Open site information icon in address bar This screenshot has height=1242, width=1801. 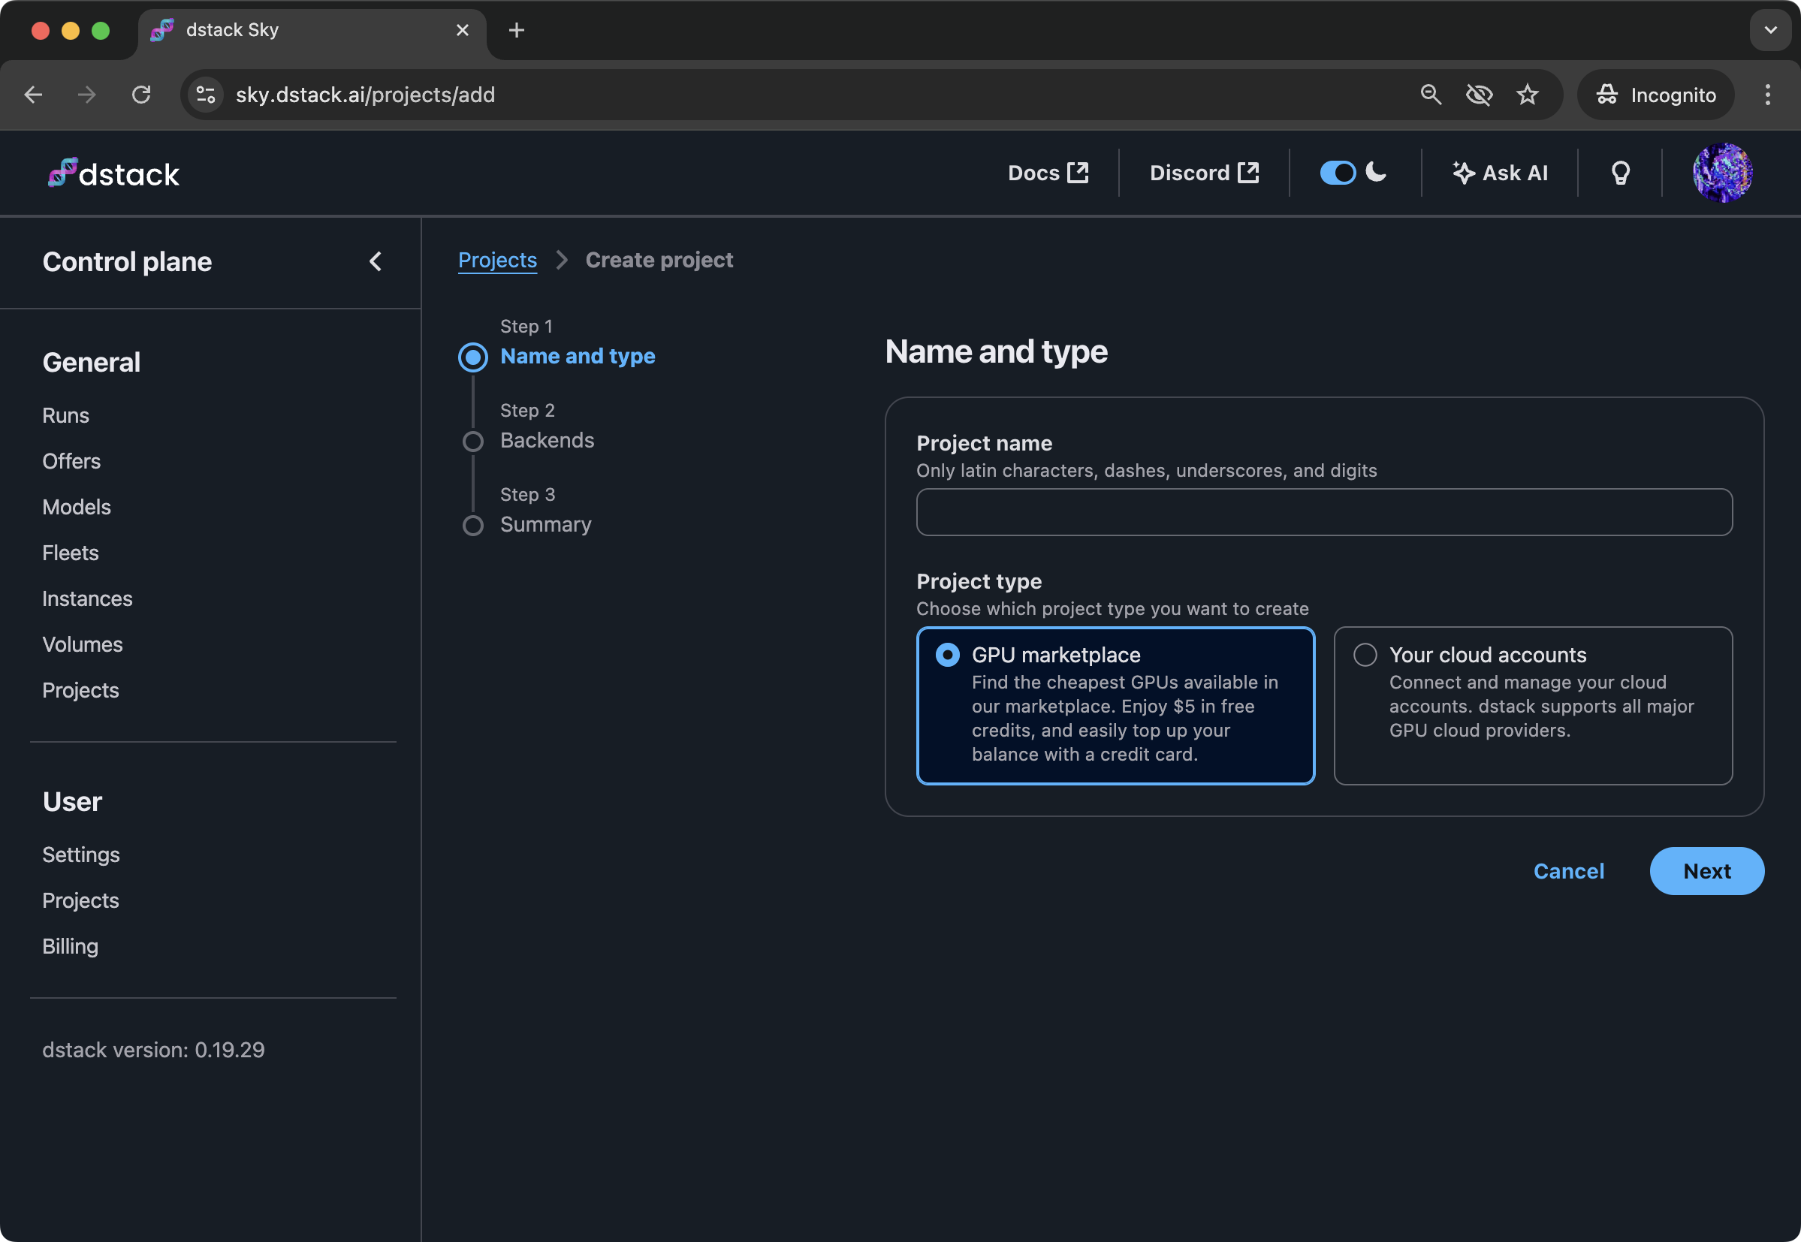207,95
